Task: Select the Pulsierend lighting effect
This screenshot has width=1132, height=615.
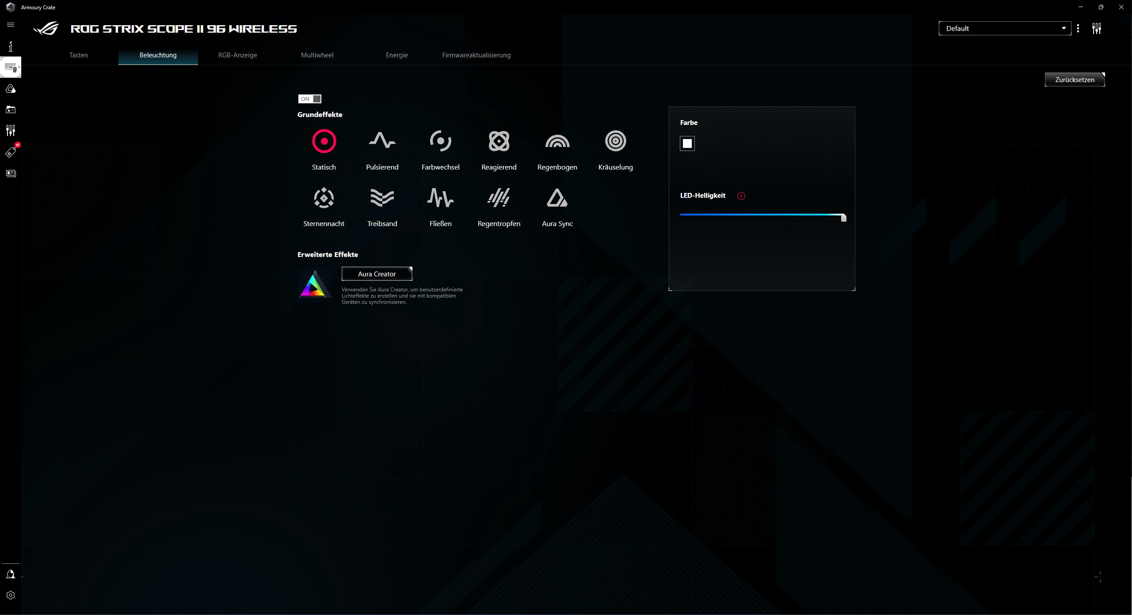Action: (382, 141)
